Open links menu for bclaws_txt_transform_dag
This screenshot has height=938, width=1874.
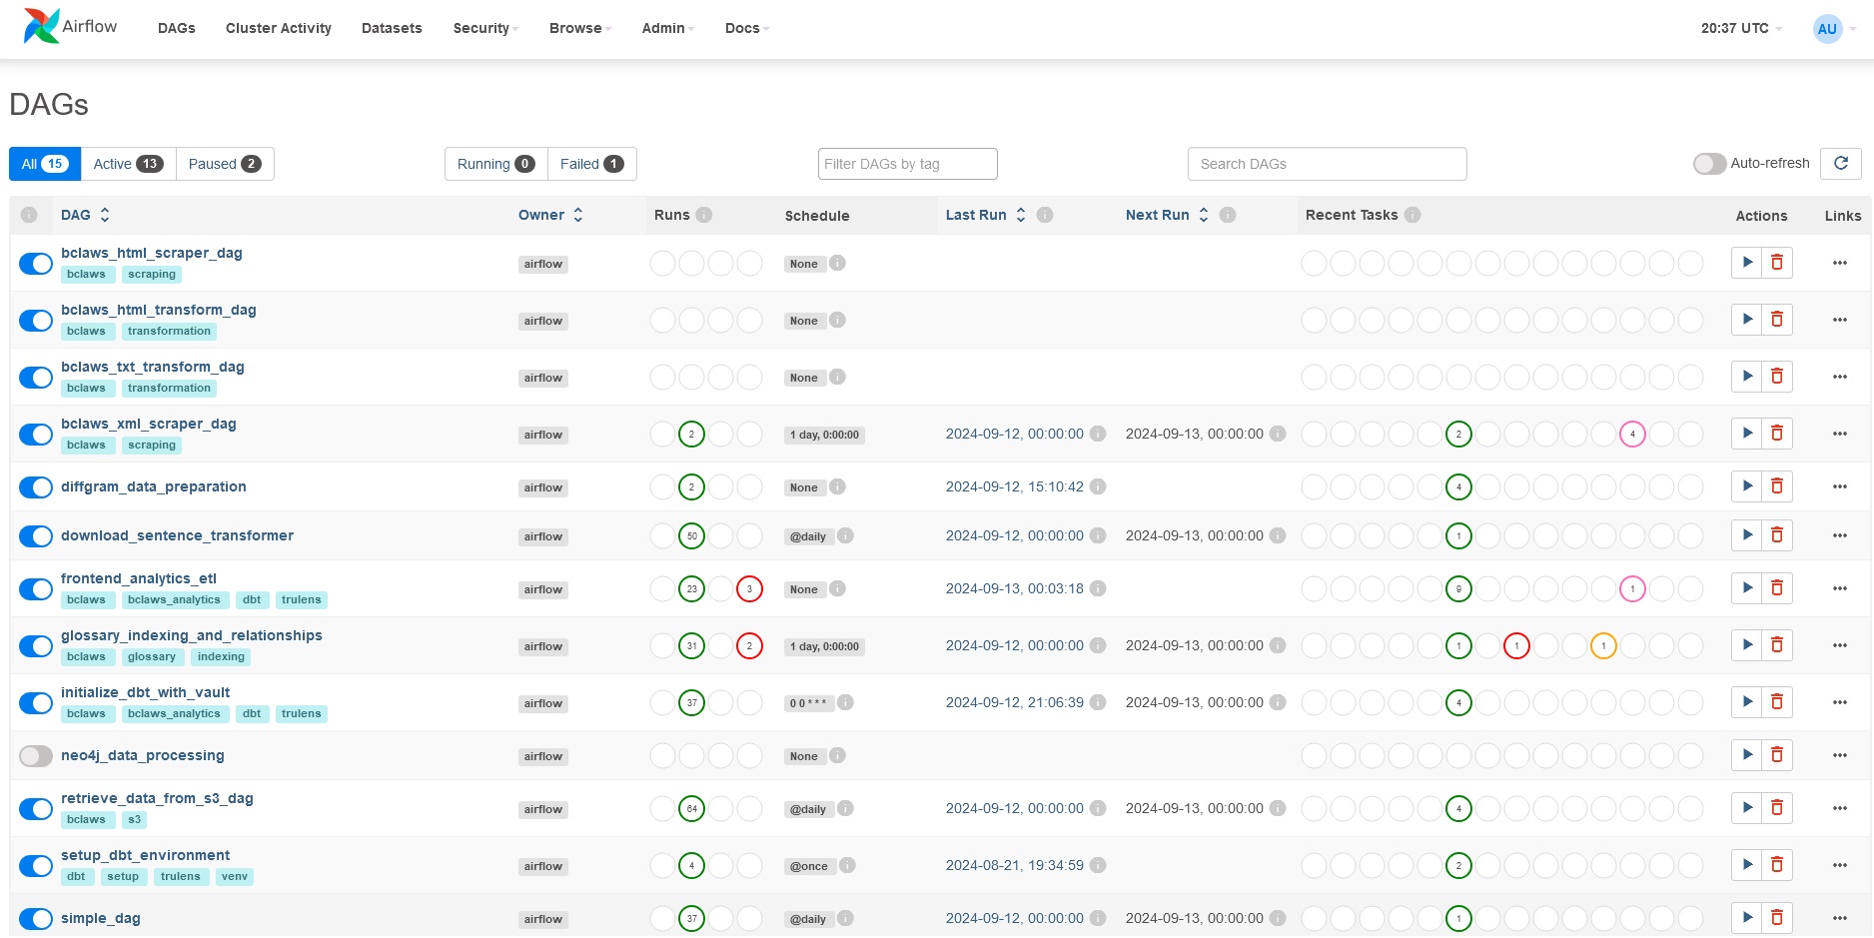point(1840,377)
